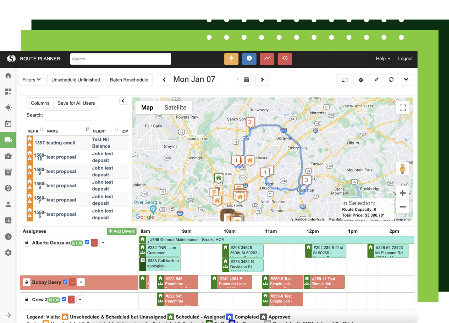Expand the chevron-down toolbar button
The height and width of the screenshot is (323, 449).
406,80
